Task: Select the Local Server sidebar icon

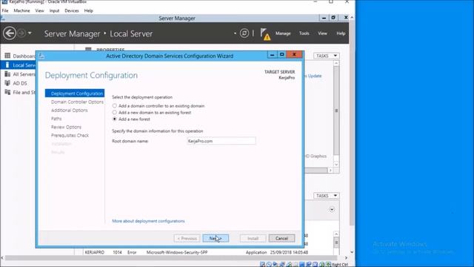Action: 7,65
